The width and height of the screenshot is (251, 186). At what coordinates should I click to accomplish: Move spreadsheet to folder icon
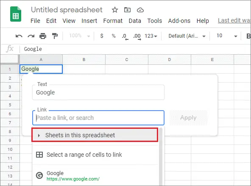[127, 10]
